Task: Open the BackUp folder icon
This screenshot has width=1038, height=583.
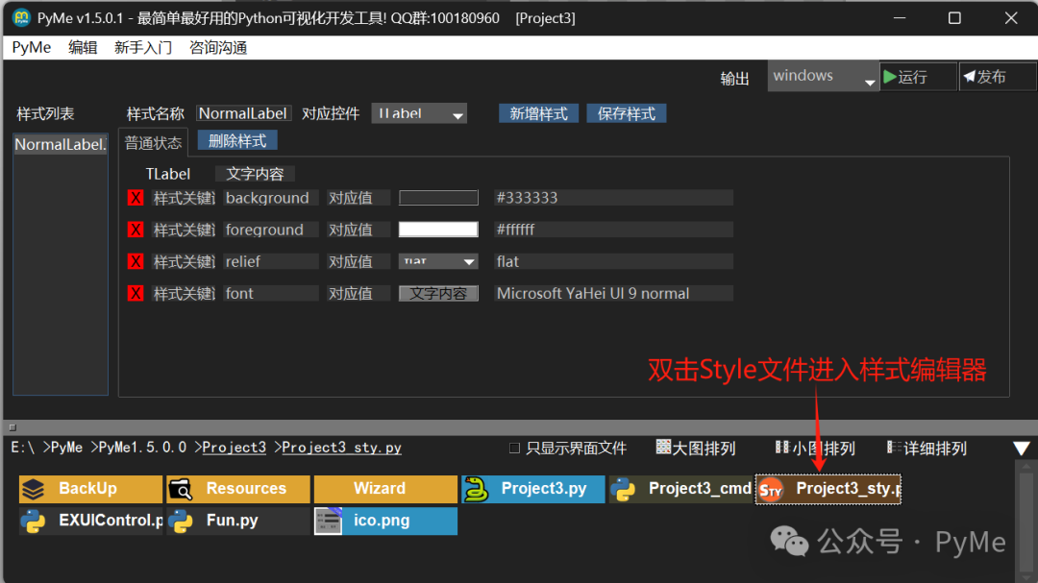Action: pos(33,489)
